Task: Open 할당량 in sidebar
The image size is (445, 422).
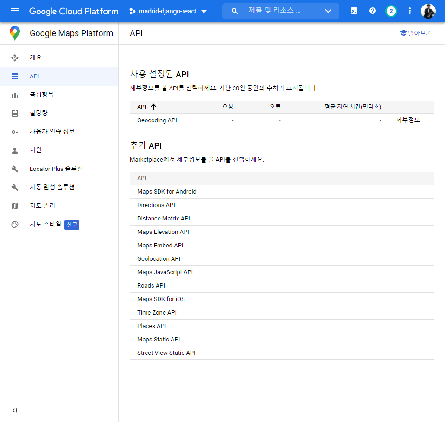Action: click(x=59, y=113)
